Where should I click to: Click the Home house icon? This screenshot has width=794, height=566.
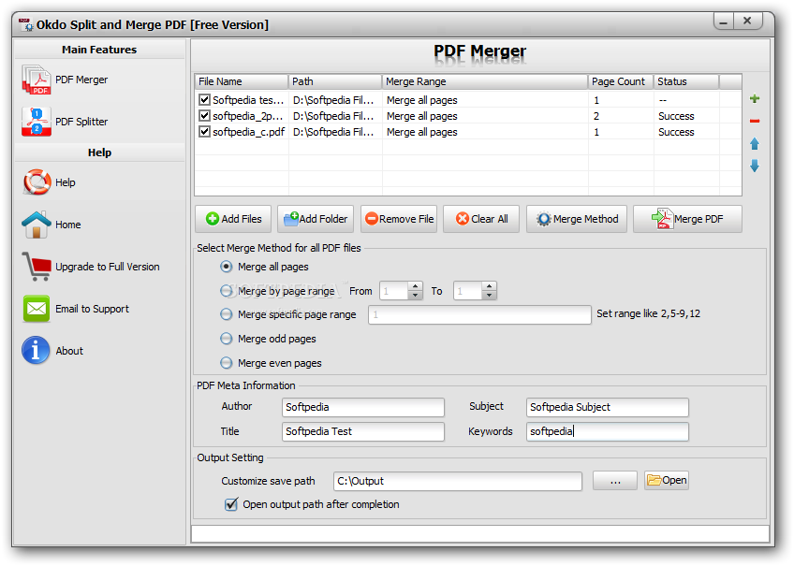pos(36,225)
